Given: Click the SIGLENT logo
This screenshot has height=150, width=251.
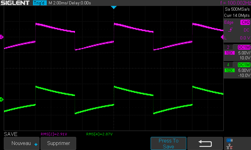Looking at the screenshot, I should pos(15,3).
